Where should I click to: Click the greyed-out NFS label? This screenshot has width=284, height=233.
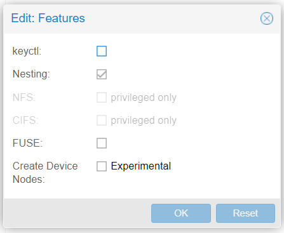pyautogui.click(x=24, y=97)
